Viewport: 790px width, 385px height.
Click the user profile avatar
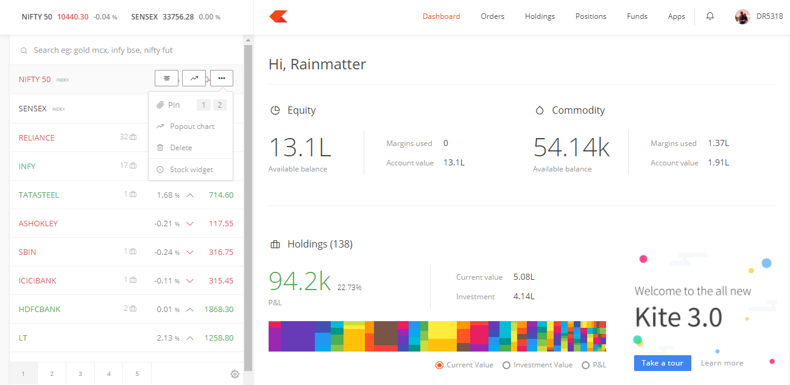tap(742, 16)
